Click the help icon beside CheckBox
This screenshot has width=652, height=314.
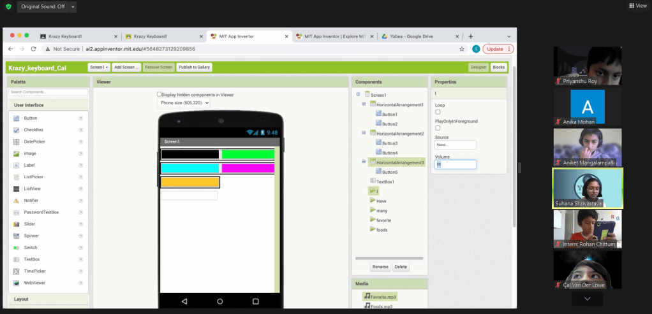(x=80, y=130)
